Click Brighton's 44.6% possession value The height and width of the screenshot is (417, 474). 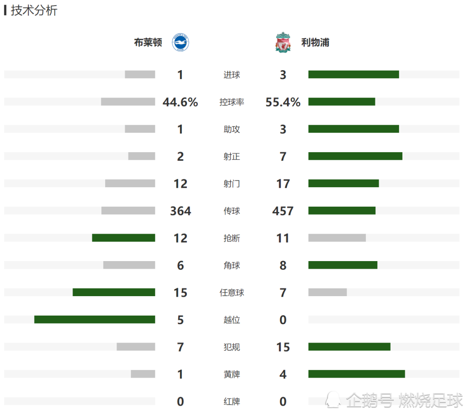pos(180,102)
